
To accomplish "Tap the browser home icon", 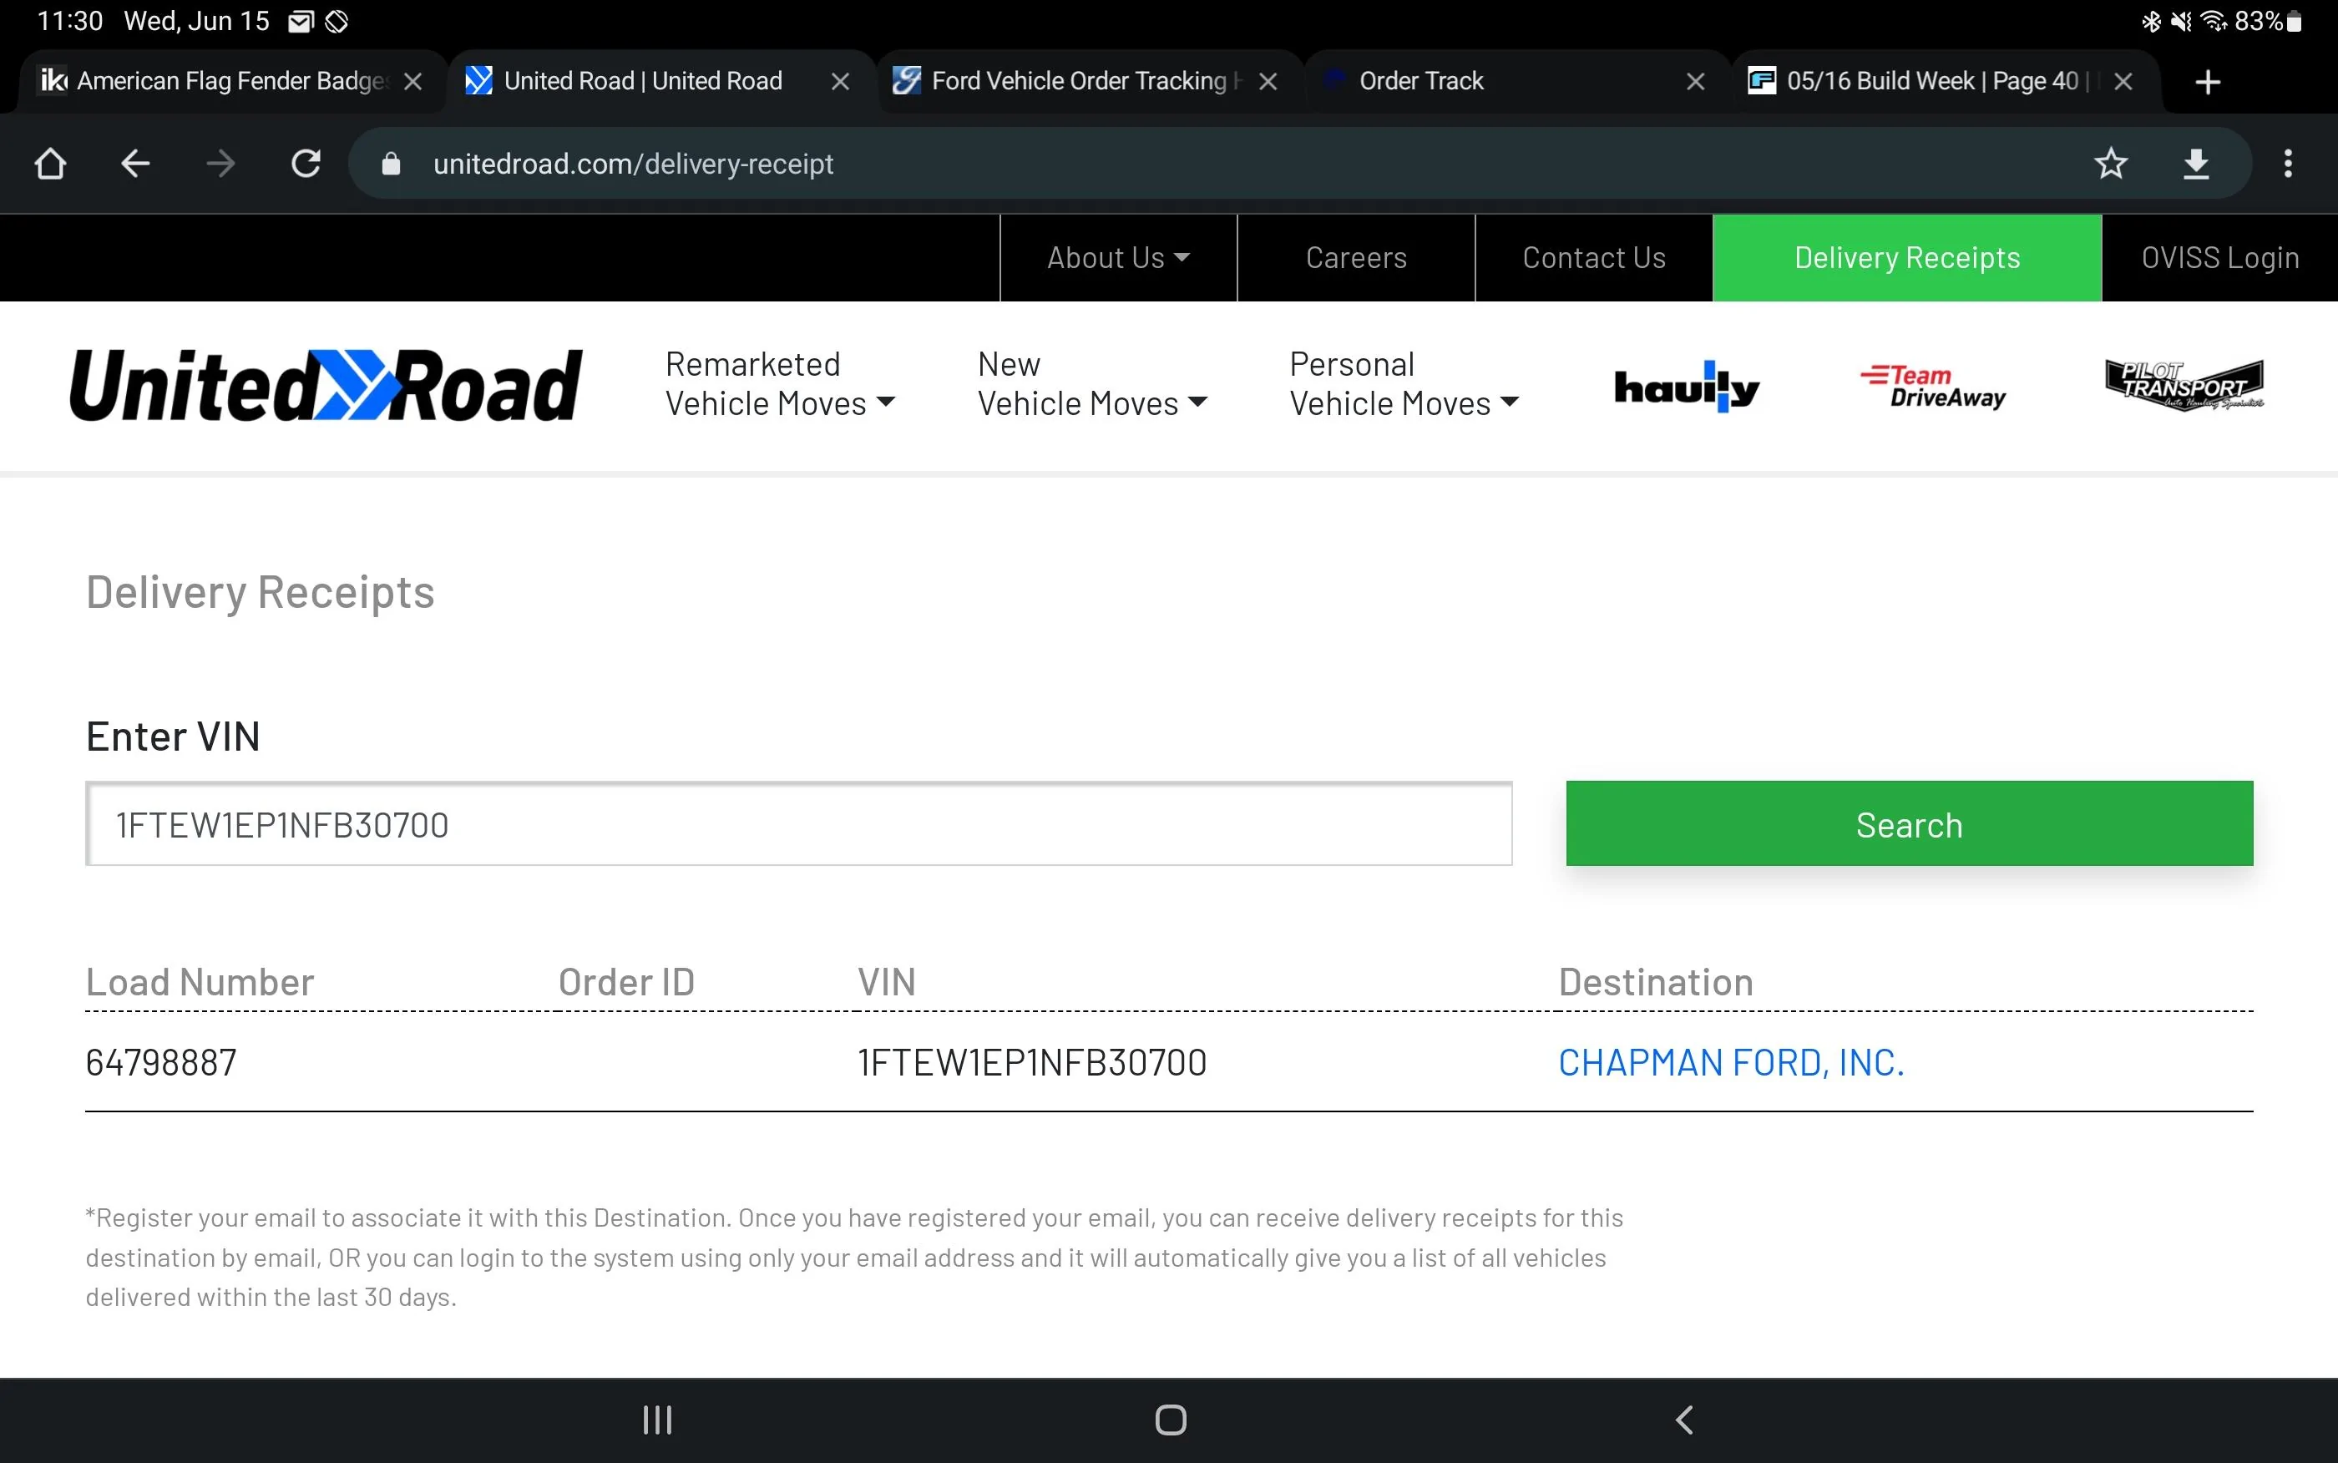I will 50,164.
